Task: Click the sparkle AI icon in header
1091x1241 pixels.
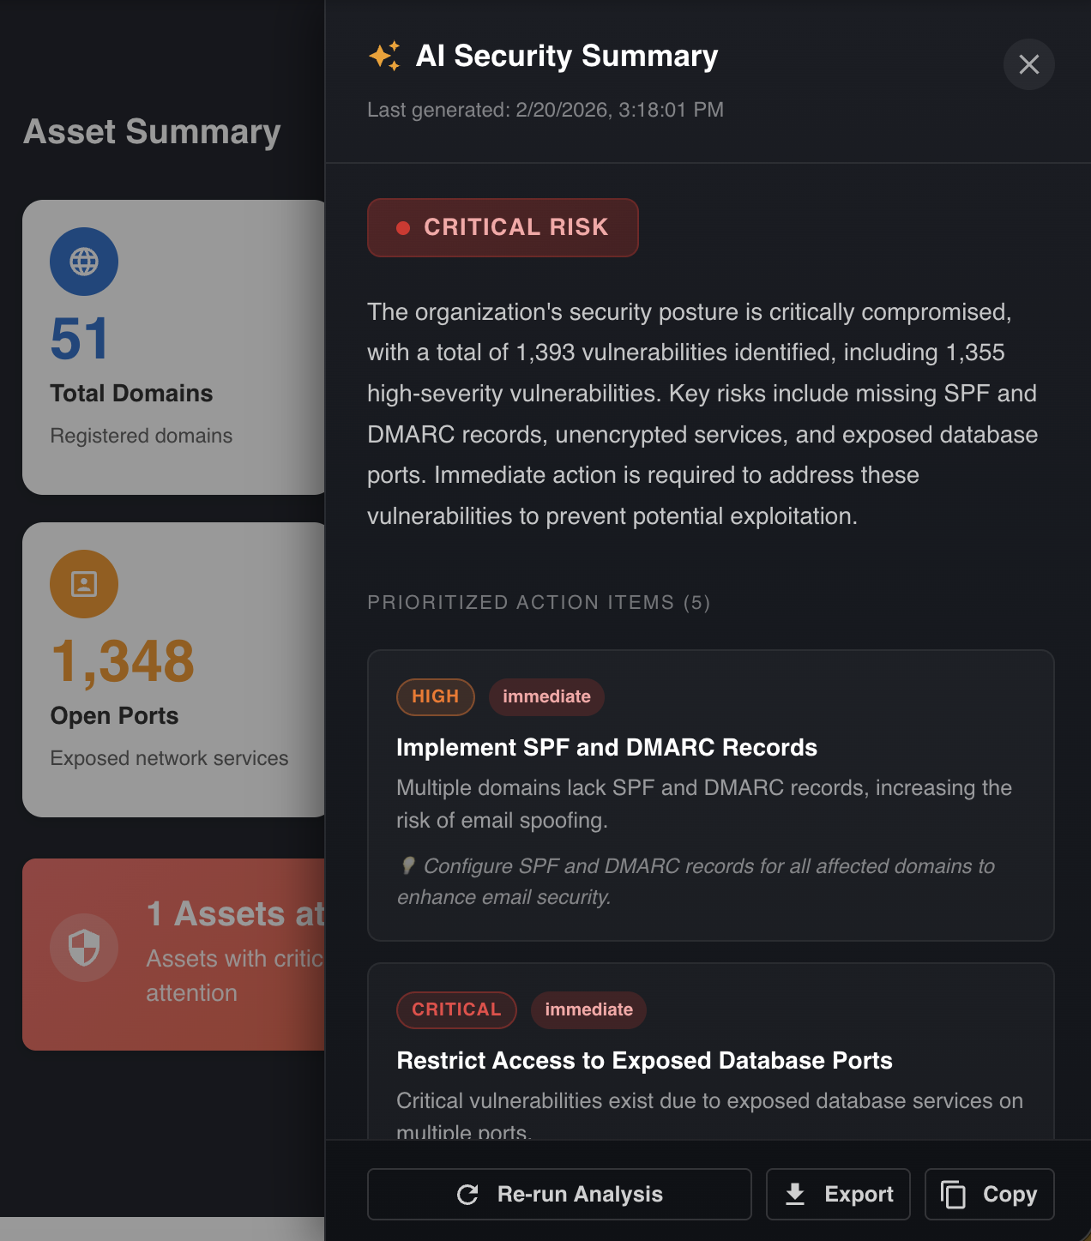Action: click(384, 56)
